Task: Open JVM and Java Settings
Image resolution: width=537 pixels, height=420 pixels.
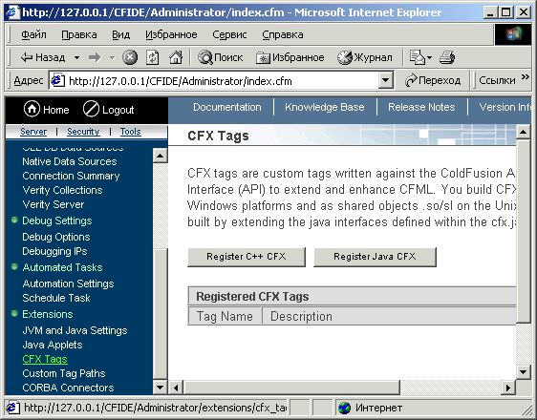Action: [x=75, y=330]
